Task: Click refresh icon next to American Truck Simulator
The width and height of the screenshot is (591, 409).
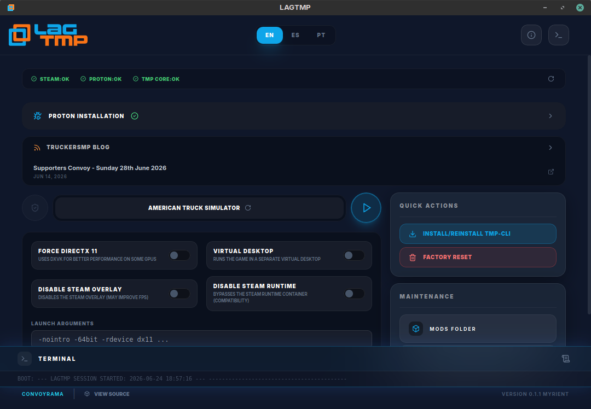Action: [x=248, y=208]
